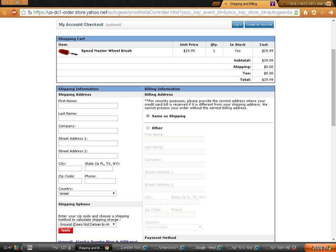Click the Adblock Plus ABP icon
This screenshot has height=252, width=336.
(x=14, y=12)
